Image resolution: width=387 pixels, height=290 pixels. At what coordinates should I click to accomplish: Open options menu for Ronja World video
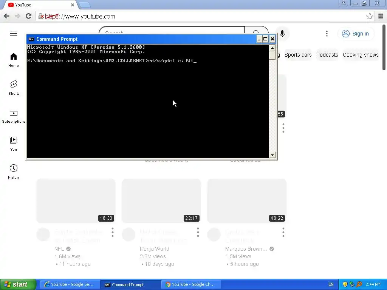pyautogui.click(x=198, y=232)
